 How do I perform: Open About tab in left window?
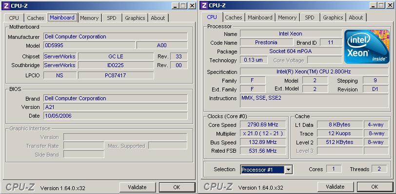tap(158, 18)
